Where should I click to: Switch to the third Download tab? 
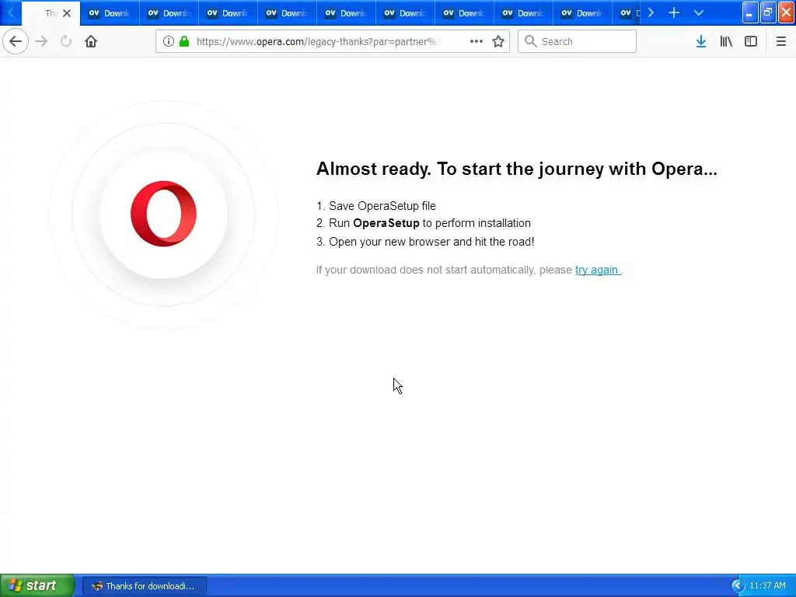pyautogui.click(x=228, y=13)
